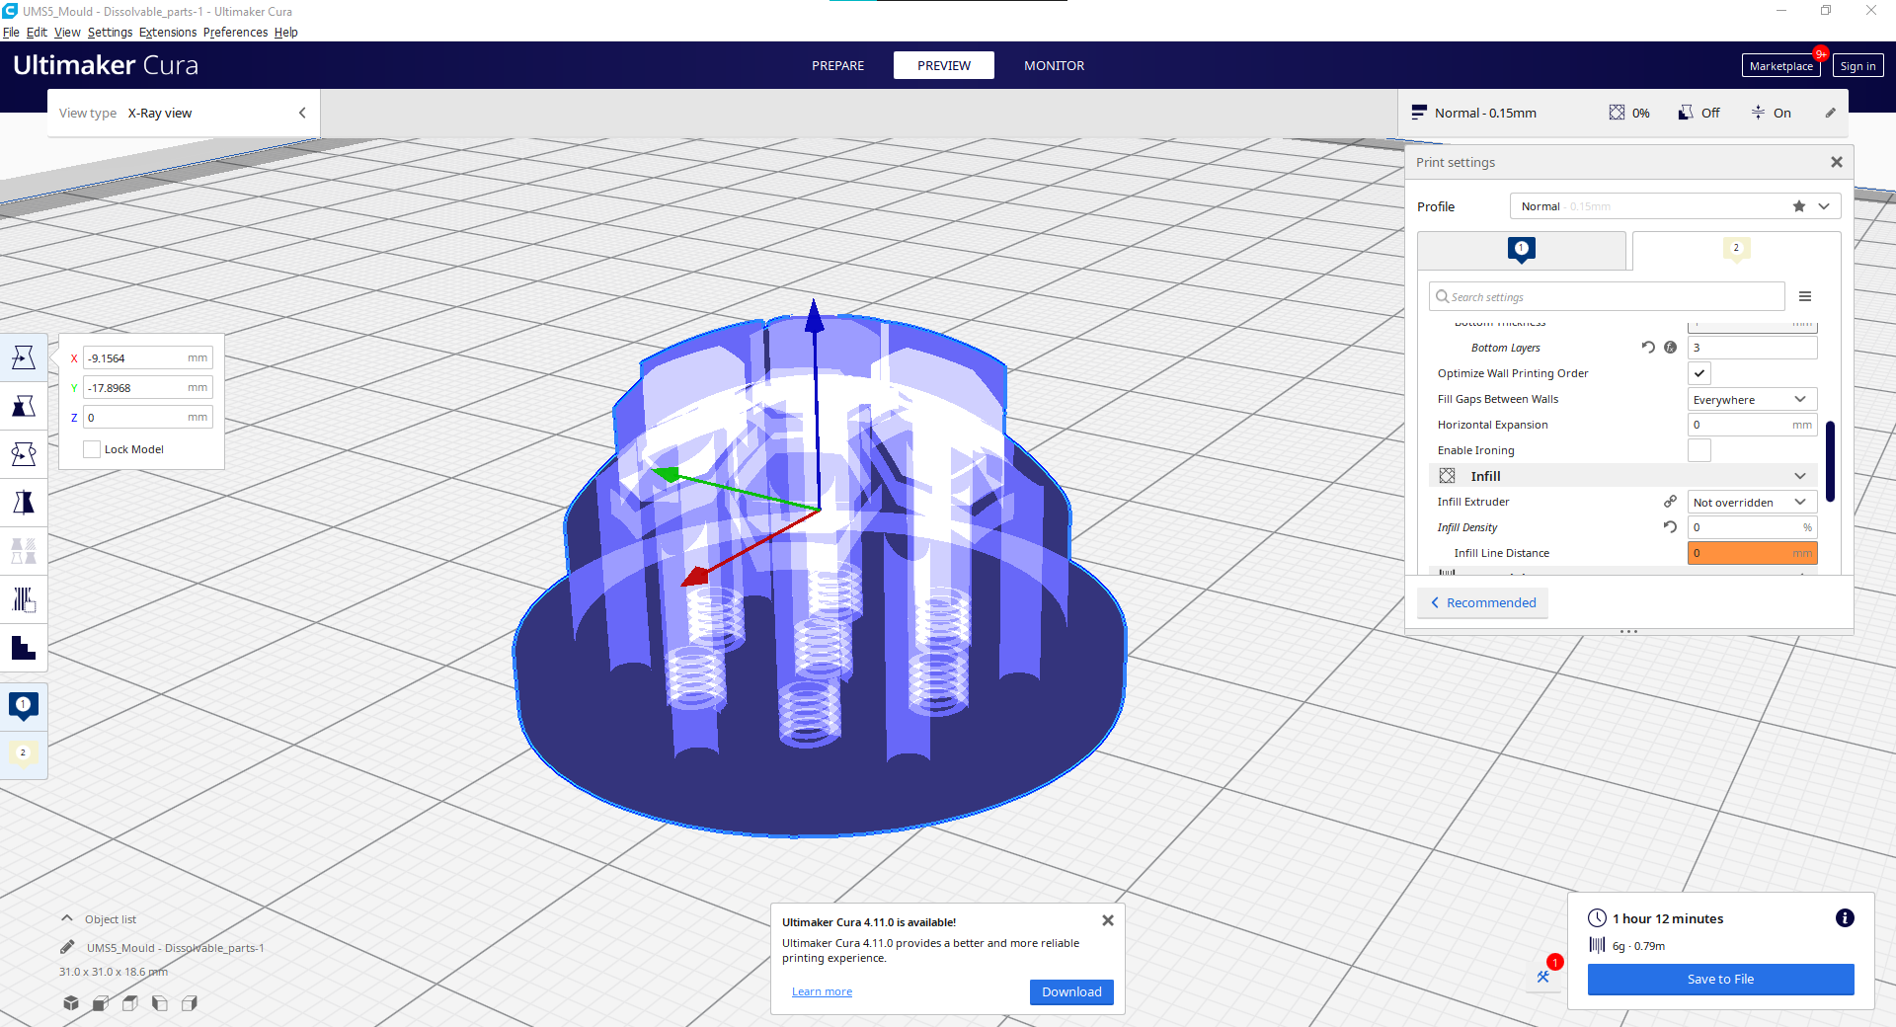This screenshot has height=1027, width=1896.
Task: Select the Support Blocker tool
Action: [x=24, y=599]
